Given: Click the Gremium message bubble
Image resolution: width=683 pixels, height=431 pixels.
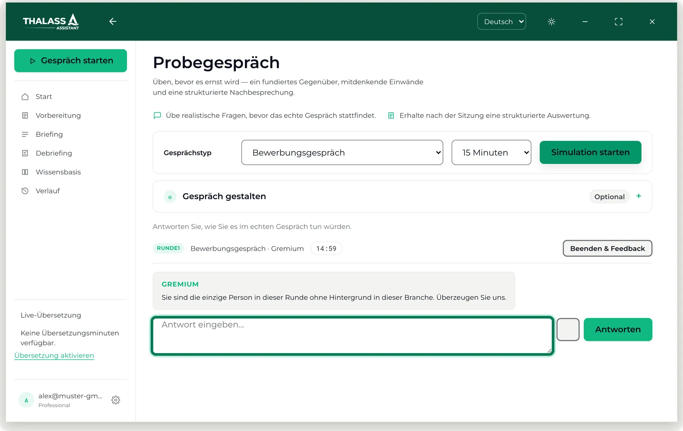Looking at the screenshot, I should click(334, 291).
